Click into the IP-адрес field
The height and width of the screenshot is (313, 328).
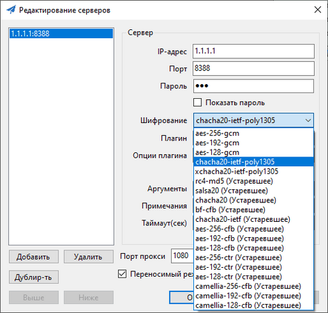[254, 51]
